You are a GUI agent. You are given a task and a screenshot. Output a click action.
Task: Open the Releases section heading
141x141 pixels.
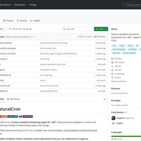click(x=116, y=89)
